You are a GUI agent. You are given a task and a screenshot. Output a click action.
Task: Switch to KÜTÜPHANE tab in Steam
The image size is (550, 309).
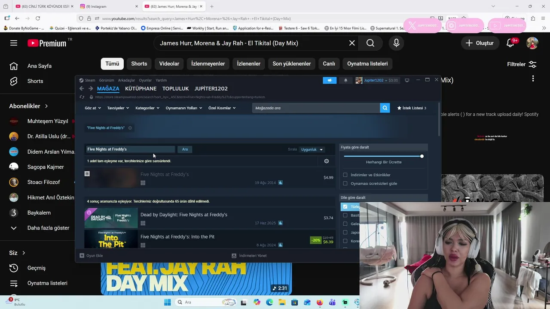coord(141,88)
